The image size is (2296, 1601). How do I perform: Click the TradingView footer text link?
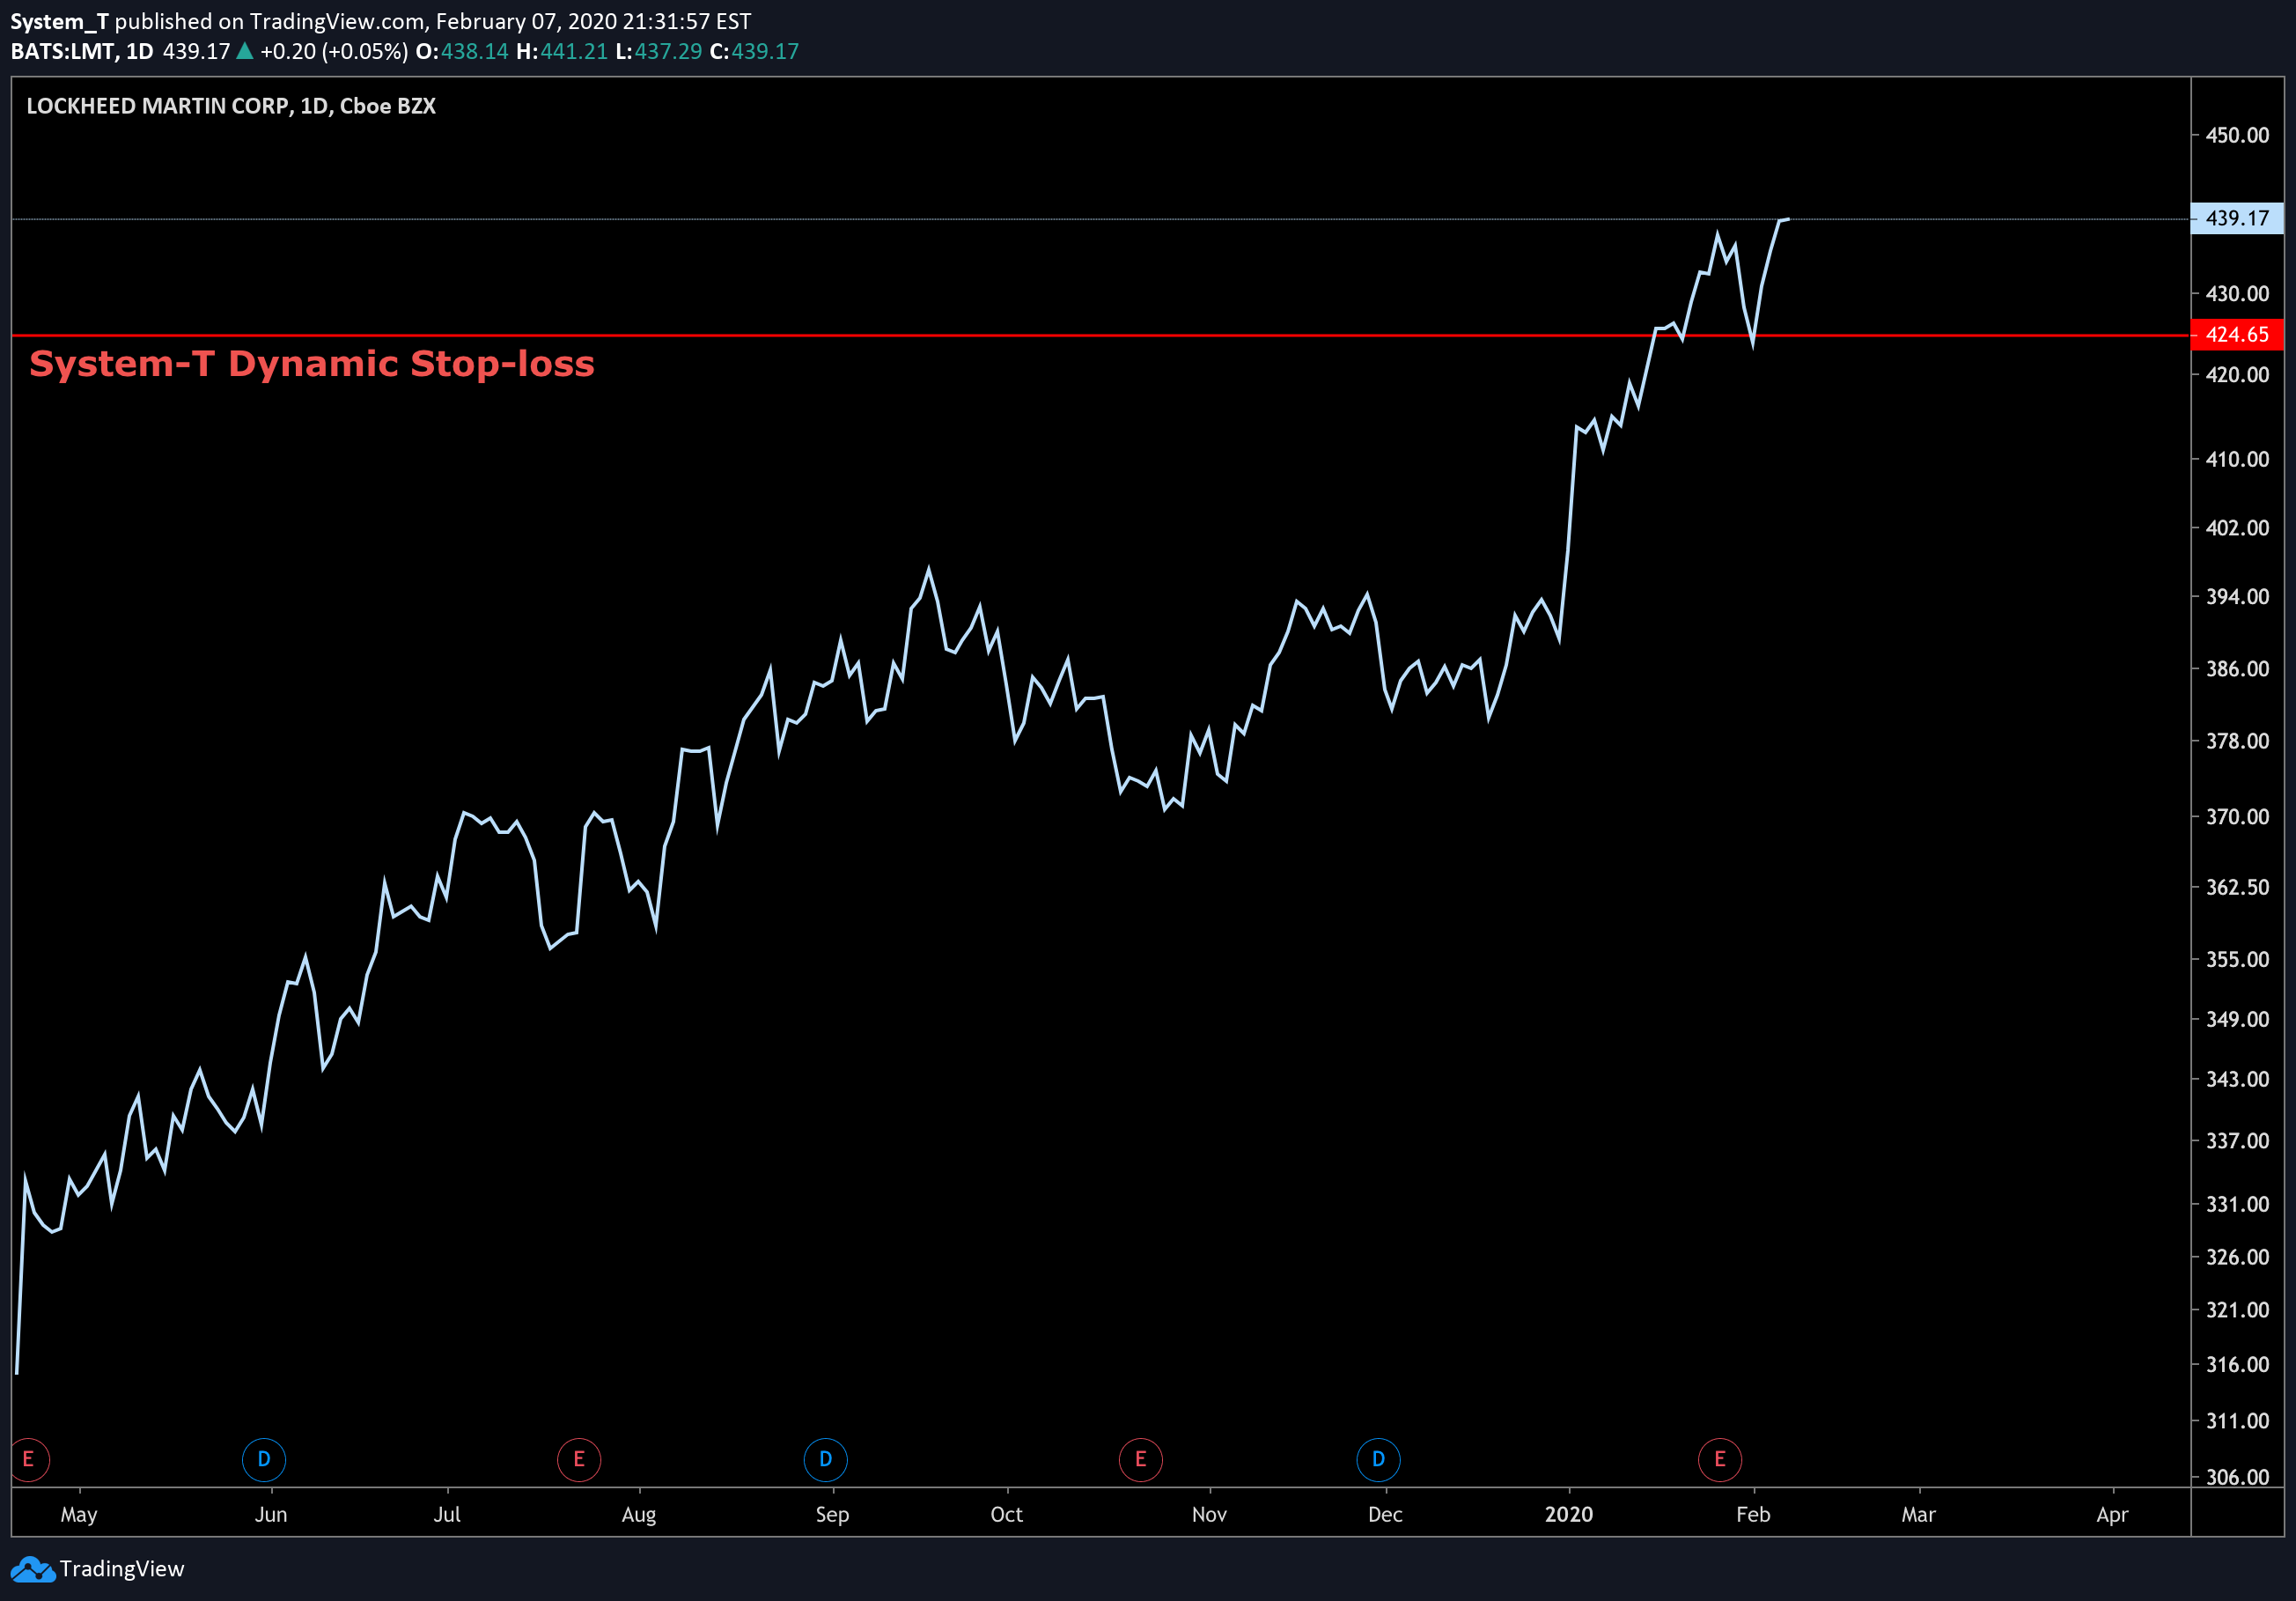click(122, 1569)
